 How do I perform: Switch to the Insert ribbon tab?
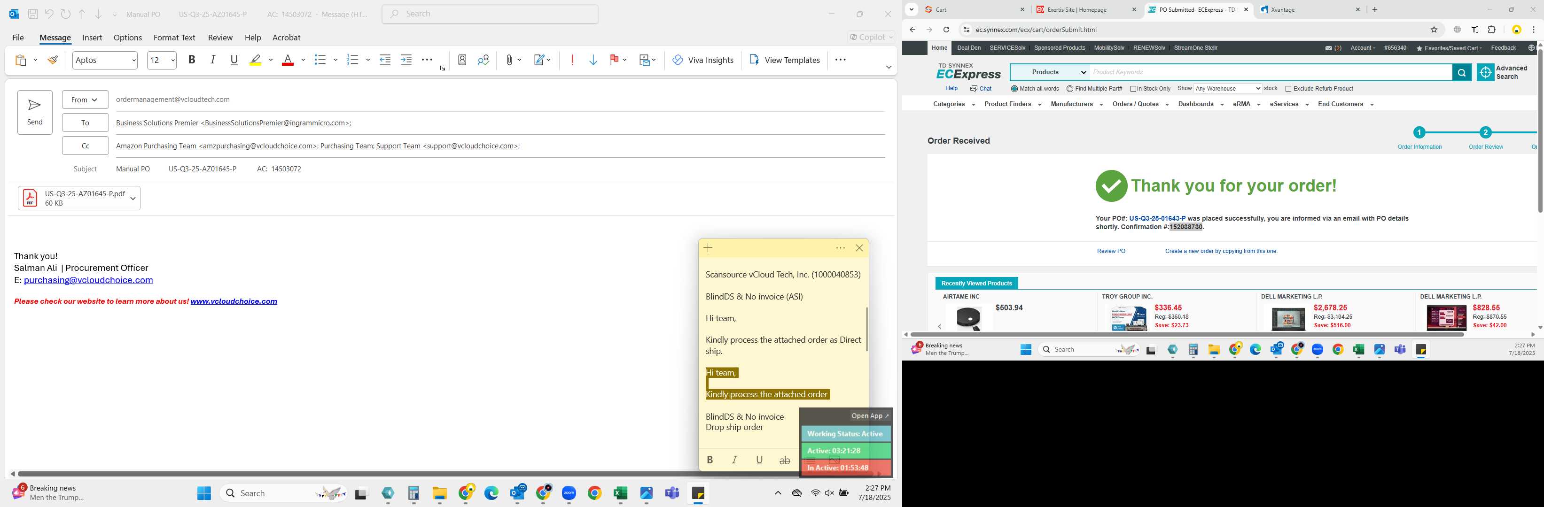(92, 37)
